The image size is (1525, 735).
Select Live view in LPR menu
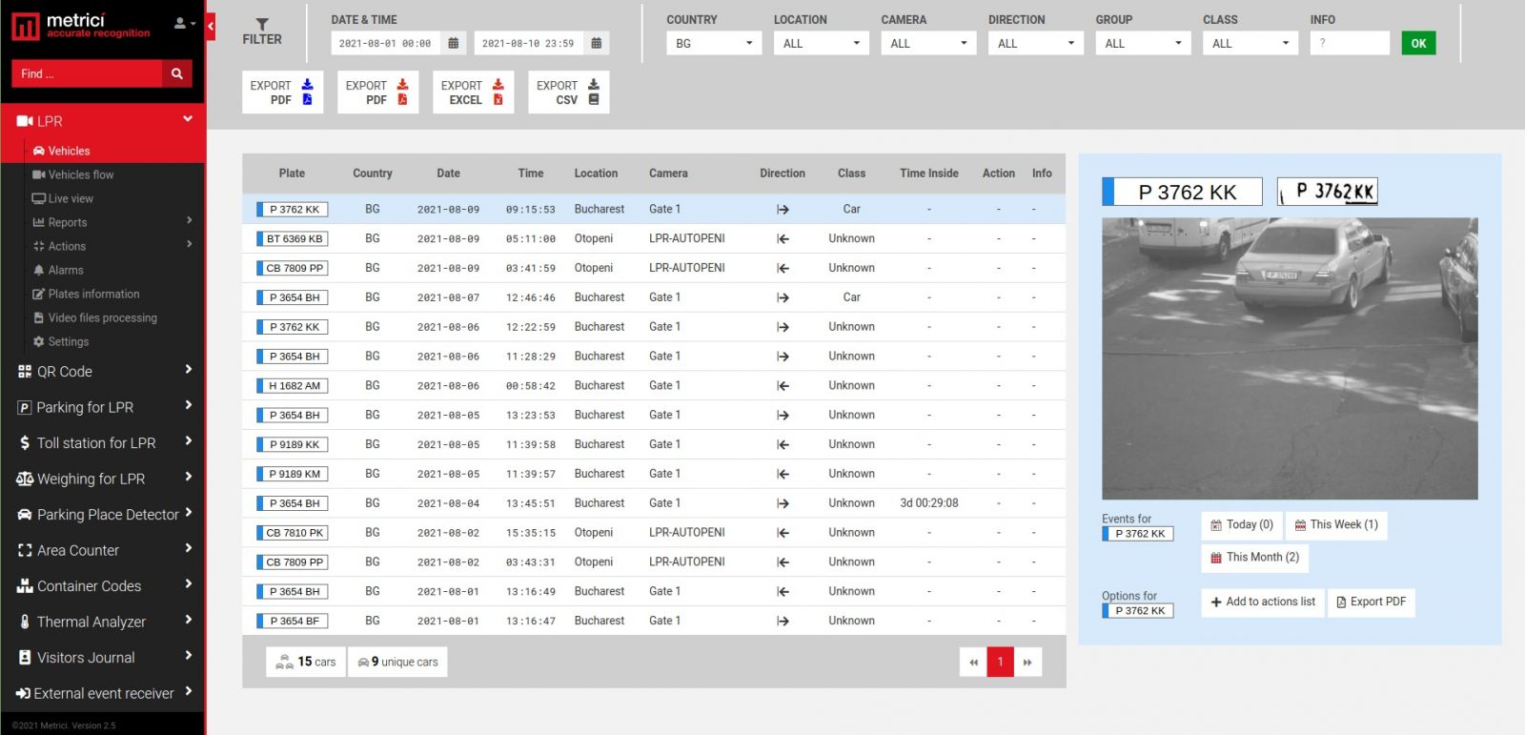[x=70, y=198]
